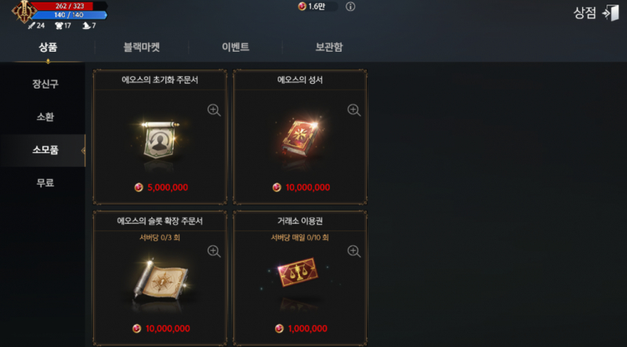Open the 무료 category
This screenshot has height=347, width=627.
click(x=45, y=183)
